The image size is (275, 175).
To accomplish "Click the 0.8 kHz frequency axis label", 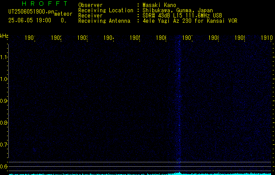I will [3, 122].
